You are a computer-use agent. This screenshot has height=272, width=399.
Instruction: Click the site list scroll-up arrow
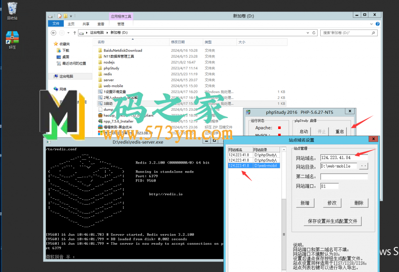[x=284, y=150]
